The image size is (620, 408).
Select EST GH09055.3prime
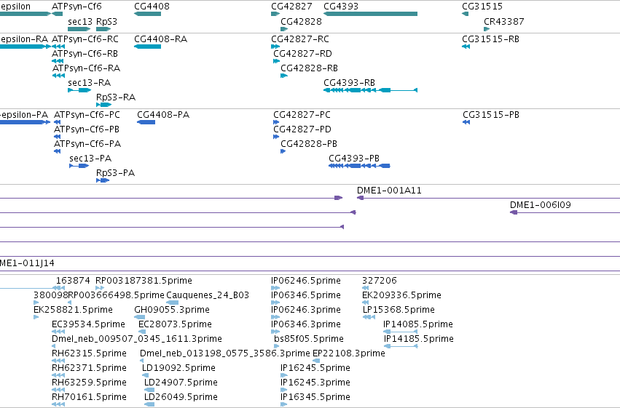click(172, 310)
